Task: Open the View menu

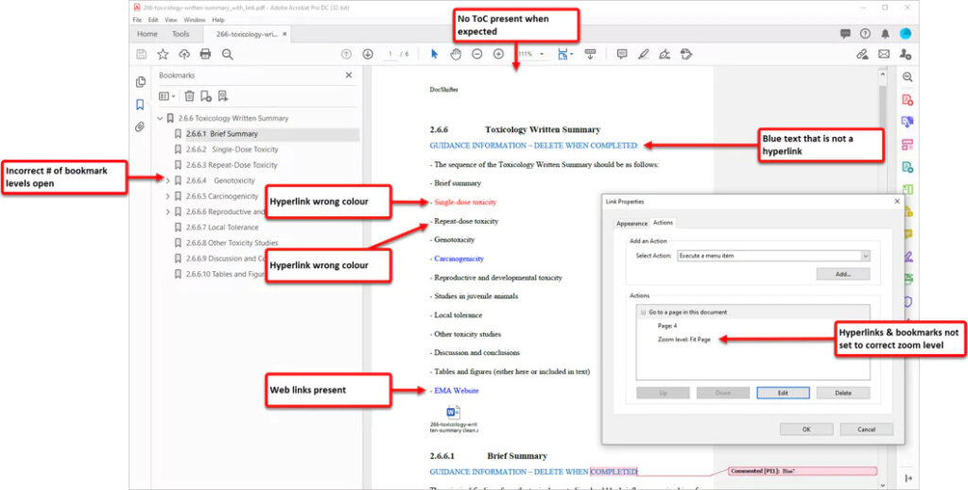Action: 171,20
